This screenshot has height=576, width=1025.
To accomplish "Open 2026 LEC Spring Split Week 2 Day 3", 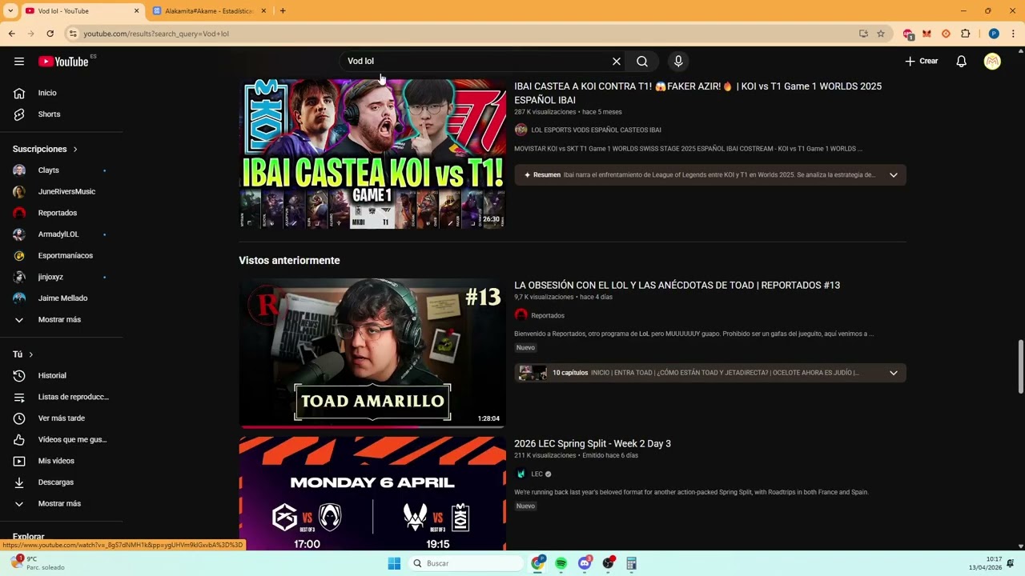I will 593,444.
